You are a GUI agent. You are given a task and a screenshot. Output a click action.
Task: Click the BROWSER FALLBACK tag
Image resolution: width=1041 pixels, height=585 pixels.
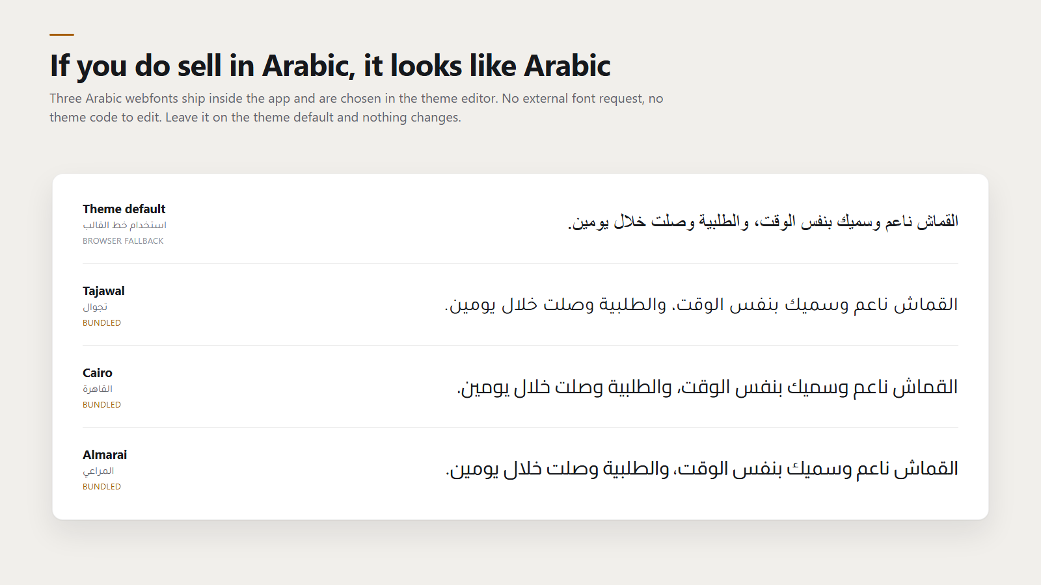pyautogui.click(x=123, y=240)
